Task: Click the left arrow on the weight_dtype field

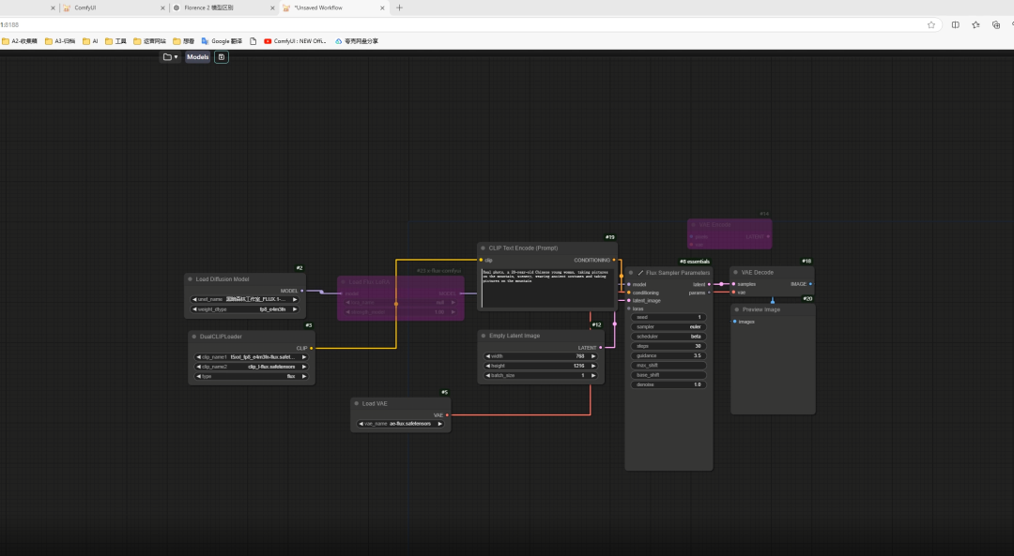Action: (x=196, y=308)
